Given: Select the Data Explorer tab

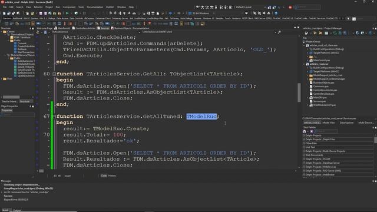Looking at the screenshot, I should pos(347,123).
